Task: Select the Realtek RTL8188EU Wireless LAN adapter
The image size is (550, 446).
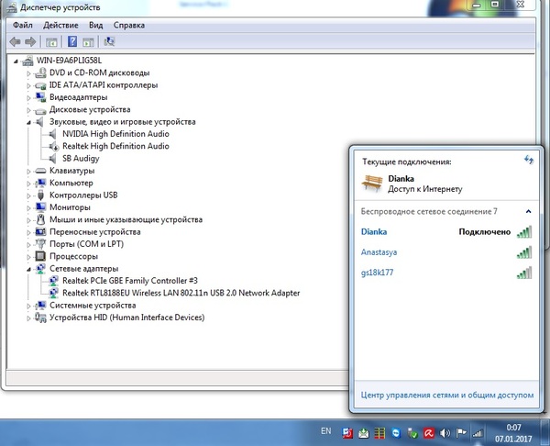Action: (x=181, y=293)
